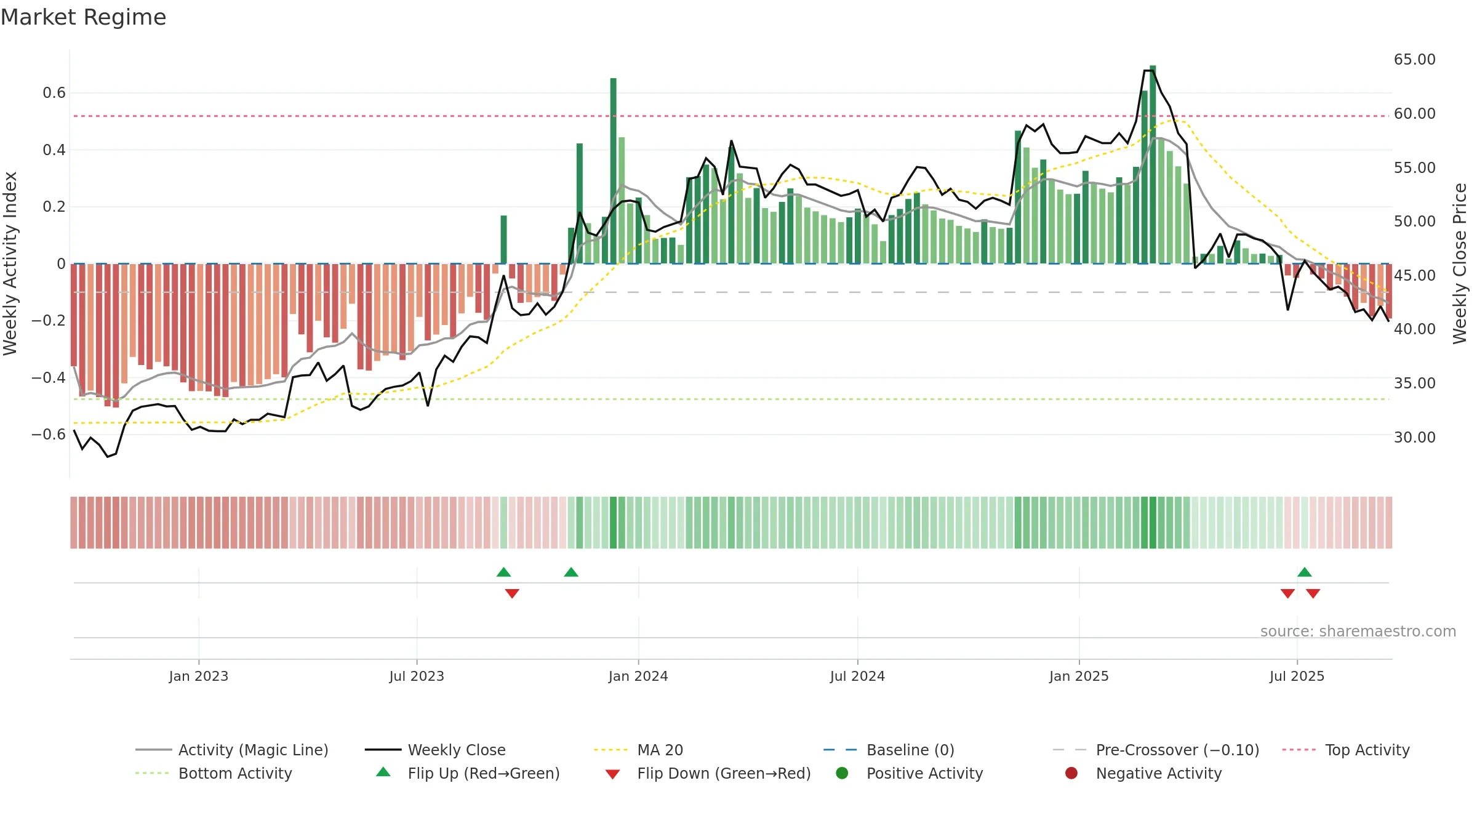Toggle Bottom Activity legend entry
The image size is (1477, 831).
coord(214,773)
